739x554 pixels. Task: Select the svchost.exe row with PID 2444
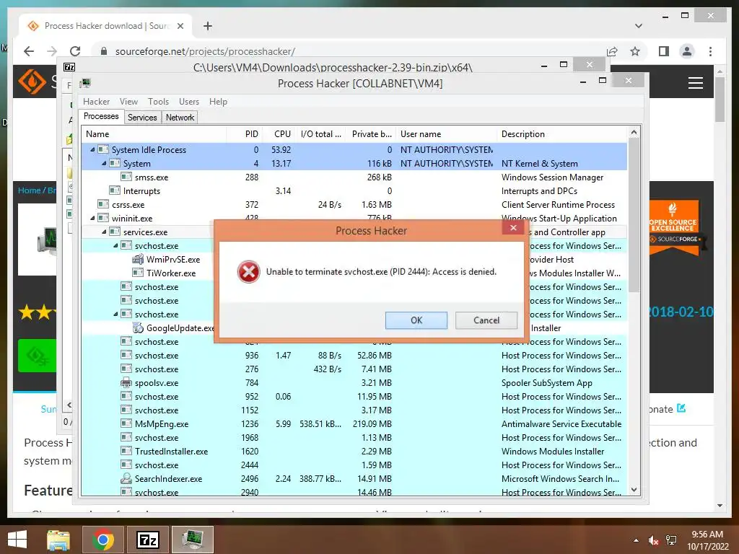click(x=354, y=465)
